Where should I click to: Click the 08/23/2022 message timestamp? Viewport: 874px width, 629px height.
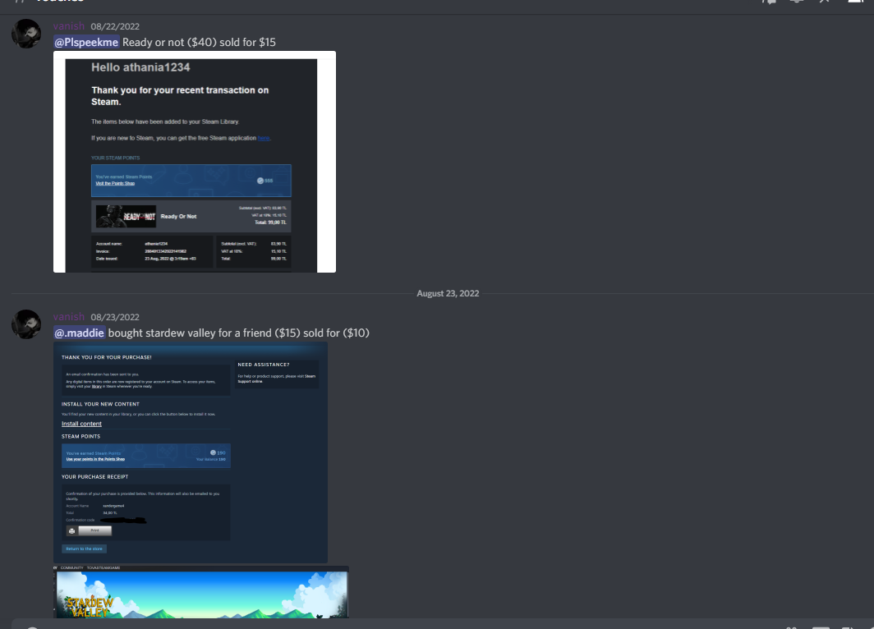click(115, 318)
